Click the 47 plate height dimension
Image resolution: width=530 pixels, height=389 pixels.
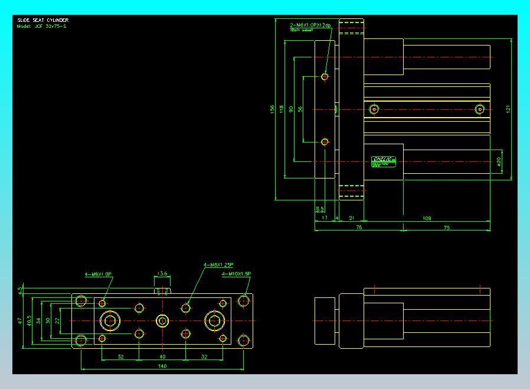[x=20, y=320]
